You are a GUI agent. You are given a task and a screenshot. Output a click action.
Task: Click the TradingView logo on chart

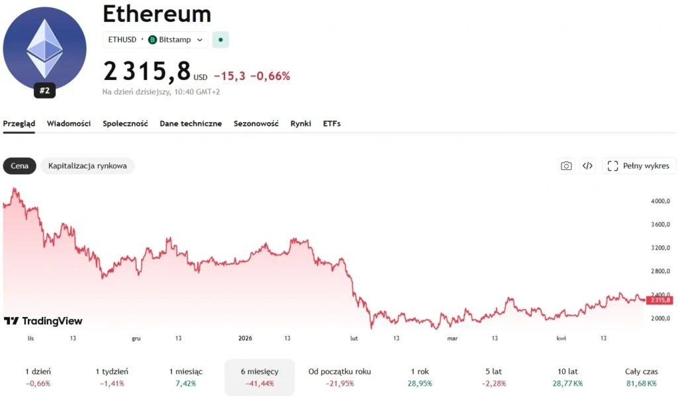43,321
